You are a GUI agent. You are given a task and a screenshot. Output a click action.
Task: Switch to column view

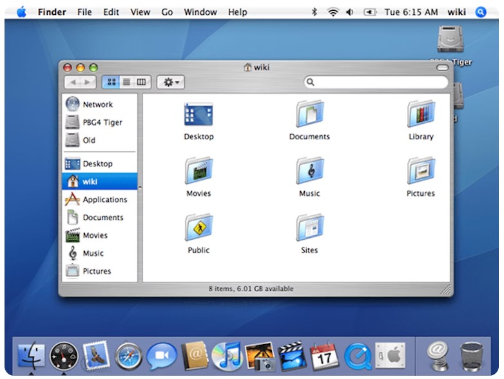(142, 82)
